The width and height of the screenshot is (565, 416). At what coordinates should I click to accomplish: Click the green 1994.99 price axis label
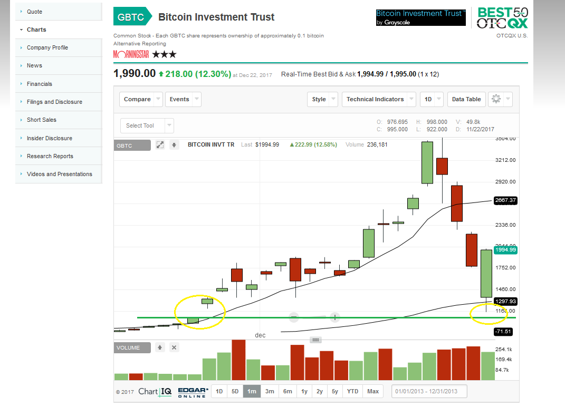[505, 250]
